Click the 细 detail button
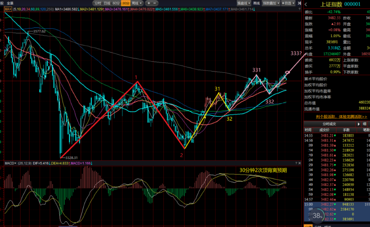Screen dimensions: 370x227 [x=365, y=124]
